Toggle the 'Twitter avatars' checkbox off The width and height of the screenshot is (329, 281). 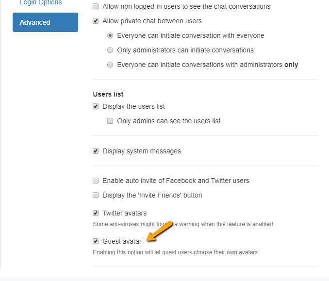pyautogui.click(x=96, y=213)
